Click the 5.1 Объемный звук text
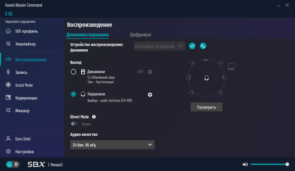The width and height of the screenshot is (295, 171). 101,77
